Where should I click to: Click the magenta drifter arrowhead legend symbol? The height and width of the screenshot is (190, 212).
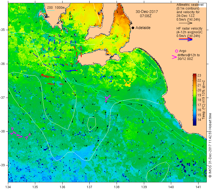click(x=174, y=57)
